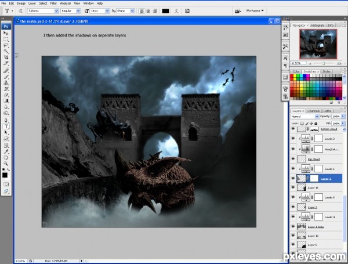Select the Lasso tool
The image size is (348, 264).
(6, 45)
